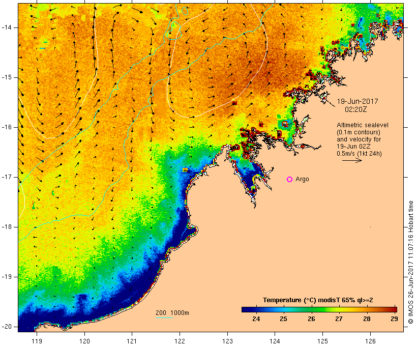Click the time text '02:20Z'
Image resolution: width=417 pixels, height=346 pixels.
(356, 109)
